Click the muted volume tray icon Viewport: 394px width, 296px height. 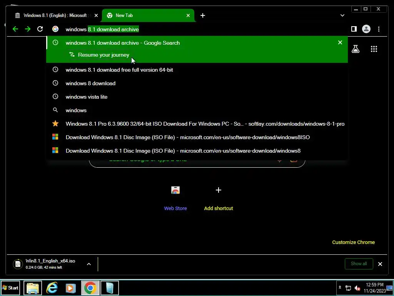point(357,288)
